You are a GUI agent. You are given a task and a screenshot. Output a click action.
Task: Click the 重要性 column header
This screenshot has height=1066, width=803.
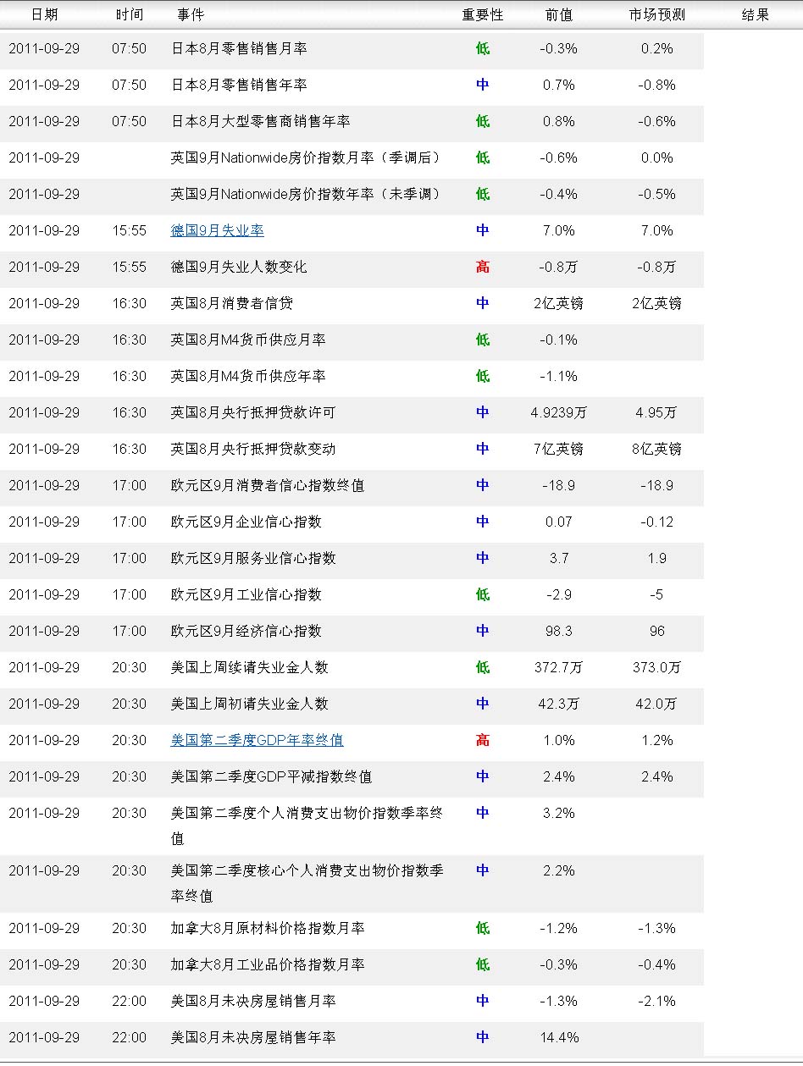(x=483, y=14)
